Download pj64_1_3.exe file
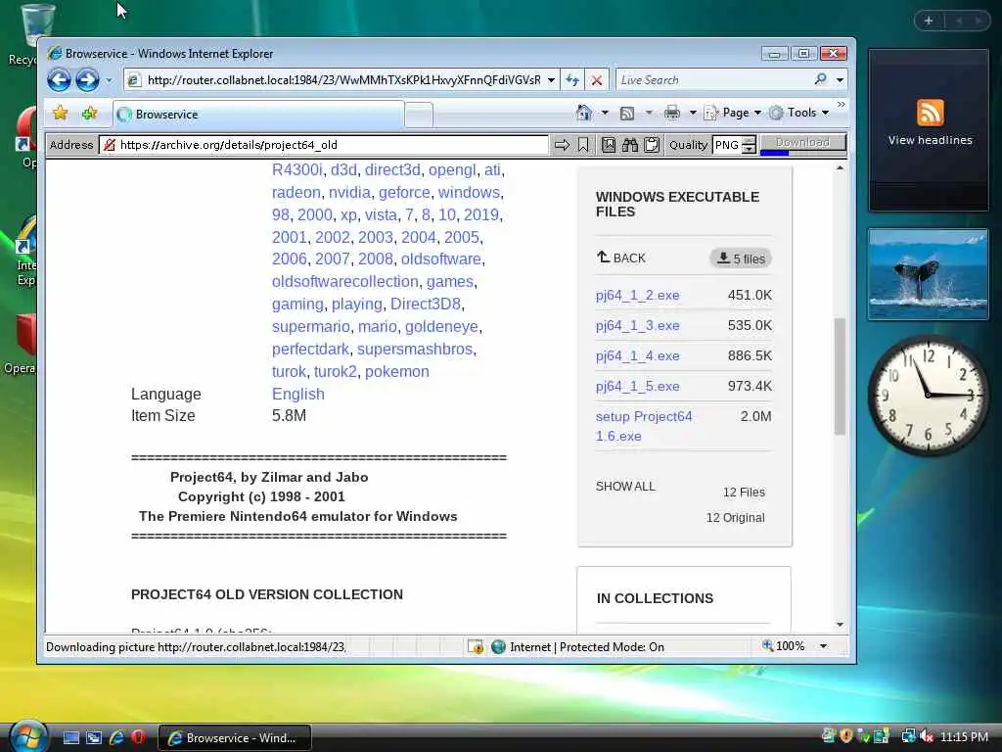Screen dimensions: 1002x752 [x=637, y=325]
